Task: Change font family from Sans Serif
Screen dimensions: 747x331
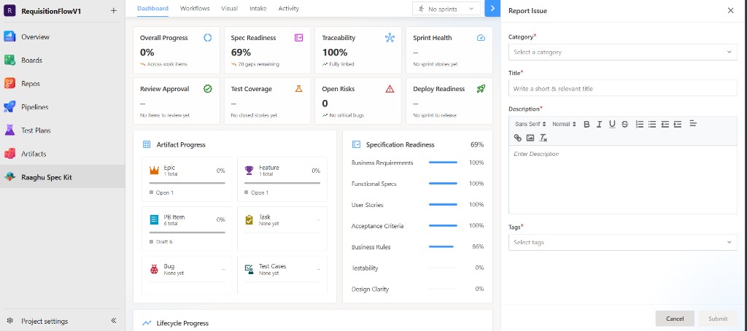Action: click(530, 124)
